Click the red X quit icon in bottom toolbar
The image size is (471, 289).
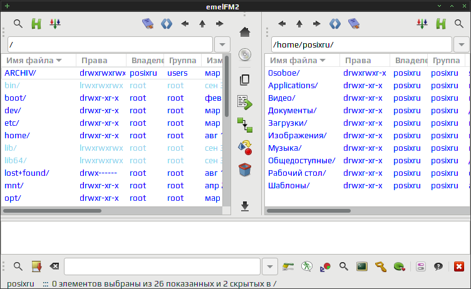coord(459,266)
